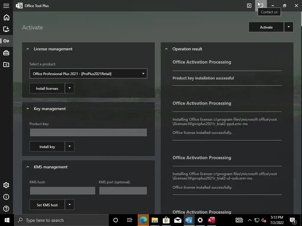Focus the KMS host input field
Screen dimensions: 302x226
tap(63, 191)
